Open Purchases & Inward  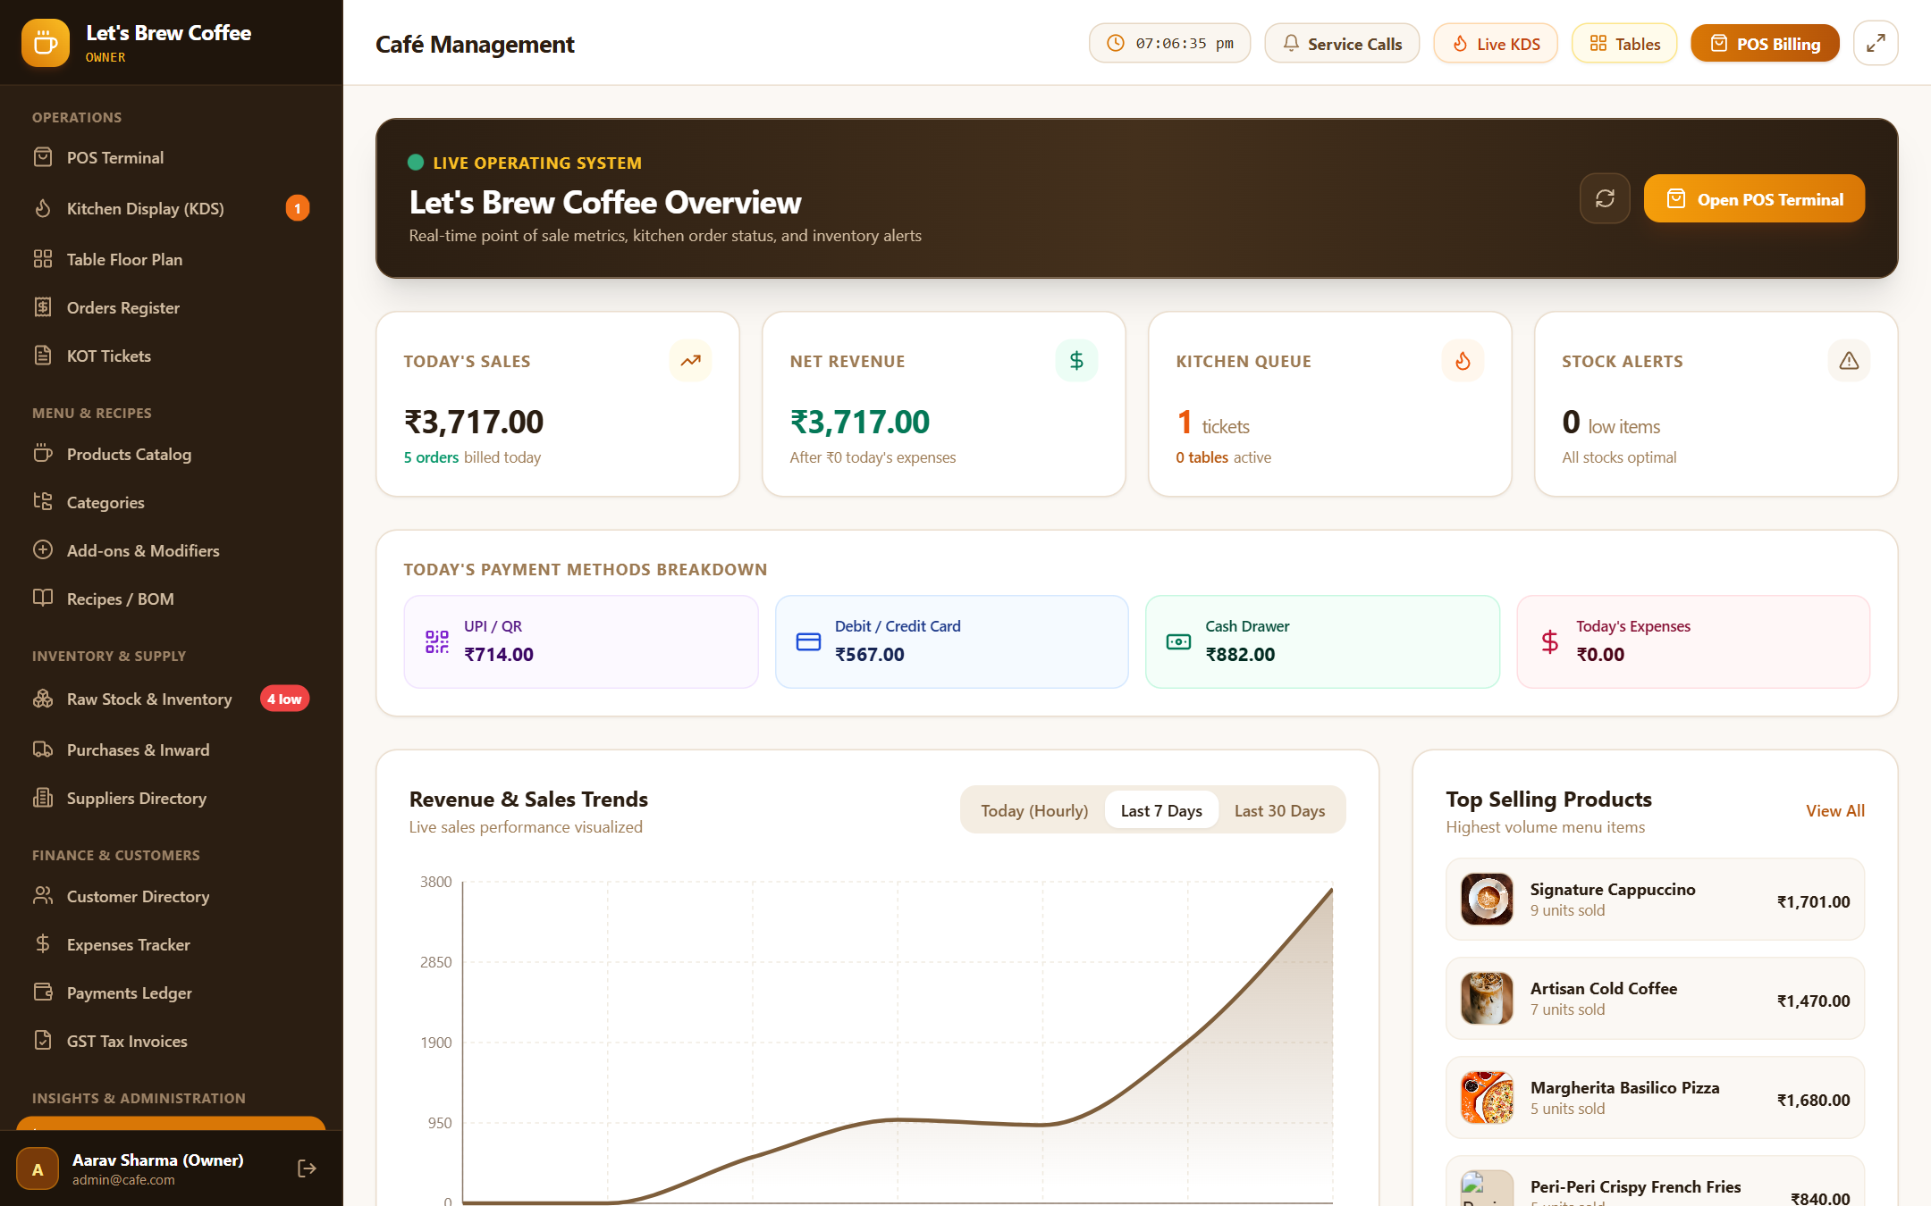pyautogui.click(x=172, y=750)
